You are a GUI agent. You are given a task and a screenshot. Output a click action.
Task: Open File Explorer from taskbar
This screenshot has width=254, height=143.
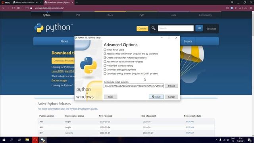(x=27, y=140)
